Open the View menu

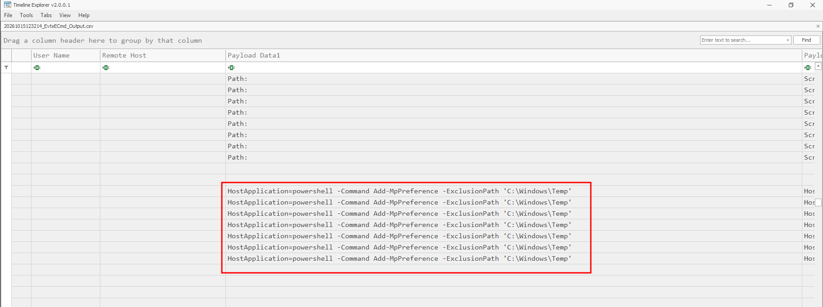tap(65, 15)
